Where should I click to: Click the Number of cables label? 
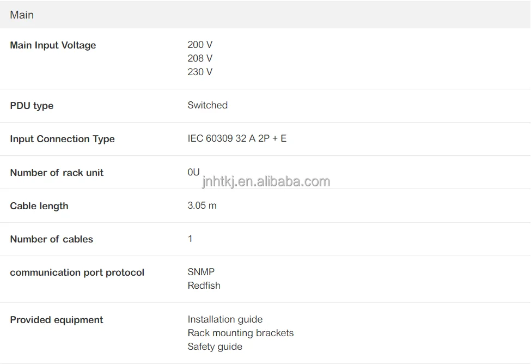tap(51, 239)
